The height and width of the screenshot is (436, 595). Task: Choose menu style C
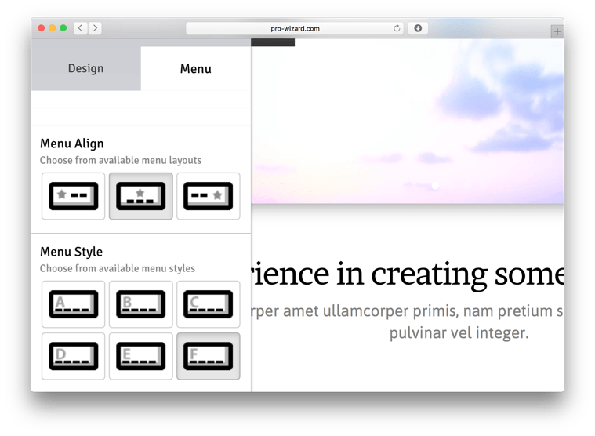[x=209, y=304]
